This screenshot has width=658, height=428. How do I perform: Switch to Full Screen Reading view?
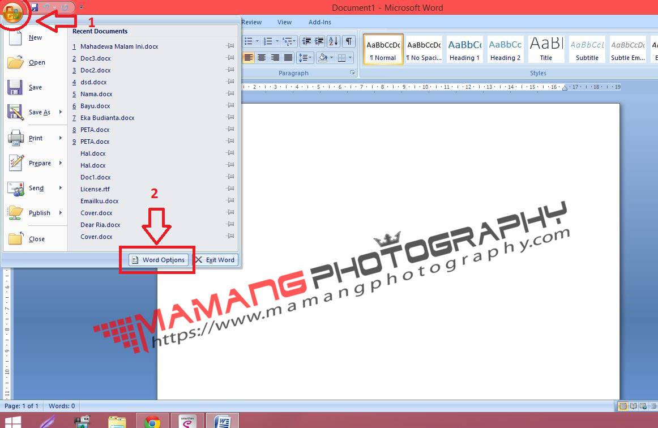pyautogui.click(x=633, y=406)
